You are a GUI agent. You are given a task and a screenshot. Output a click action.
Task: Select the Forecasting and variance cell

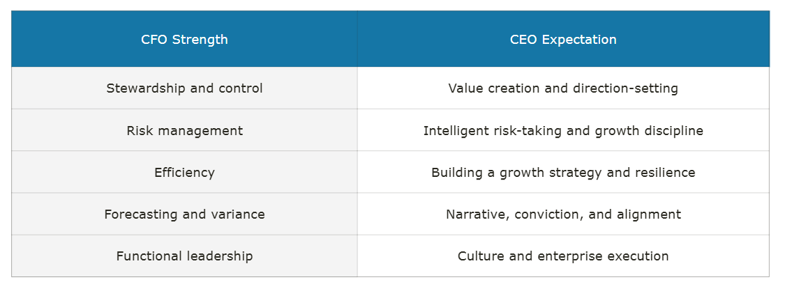click(x=184, y=214)
